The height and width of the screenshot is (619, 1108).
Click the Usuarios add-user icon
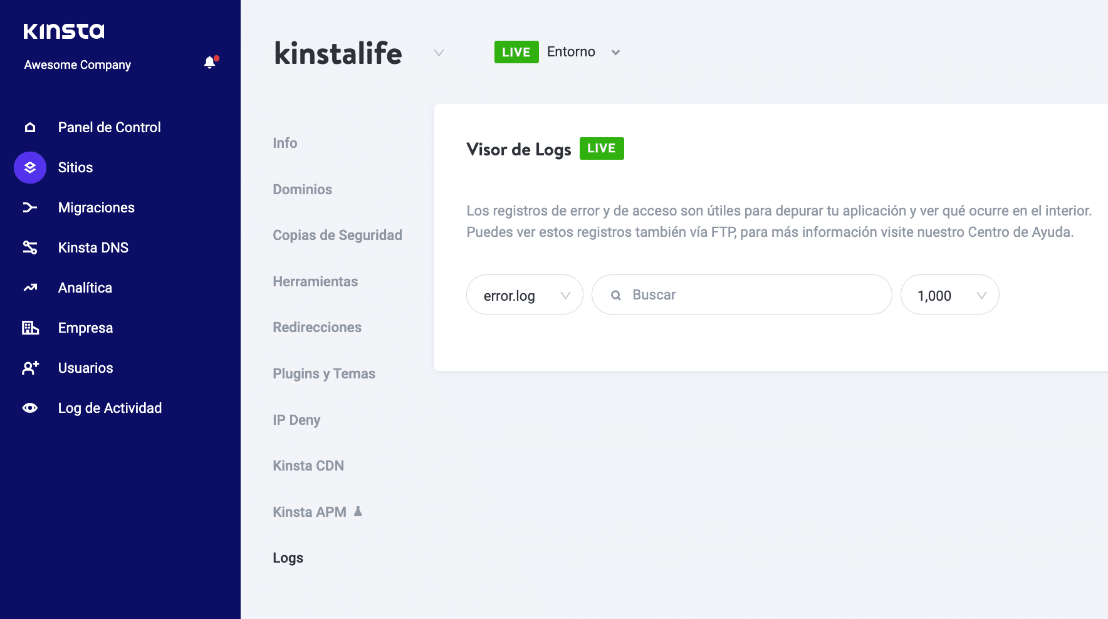pos(30,368)
